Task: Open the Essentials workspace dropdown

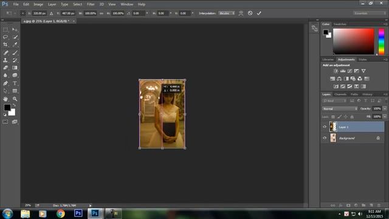Action: [370, 13]
